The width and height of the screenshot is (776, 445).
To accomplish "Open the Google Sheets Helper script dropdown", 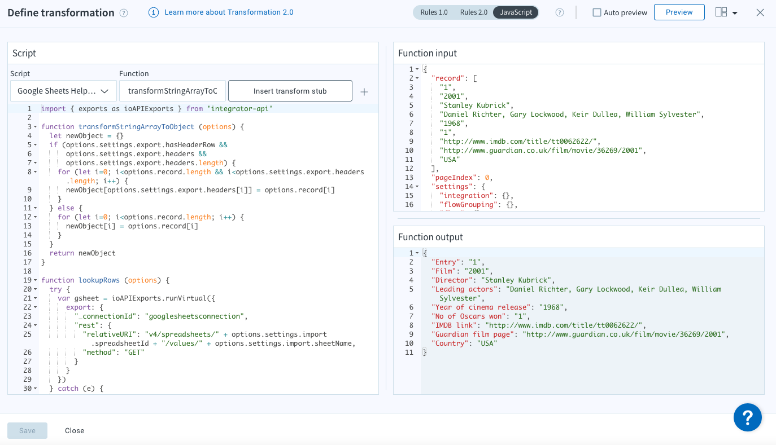I will coord(63,91).
